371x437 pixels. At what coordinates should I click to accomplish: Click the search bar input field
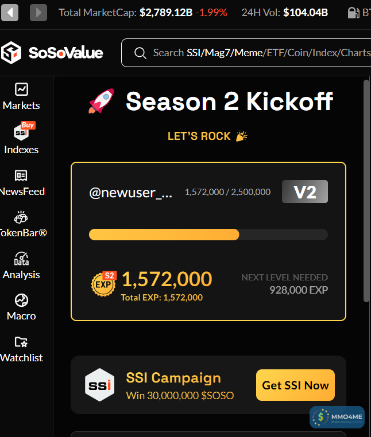point(258,53)
